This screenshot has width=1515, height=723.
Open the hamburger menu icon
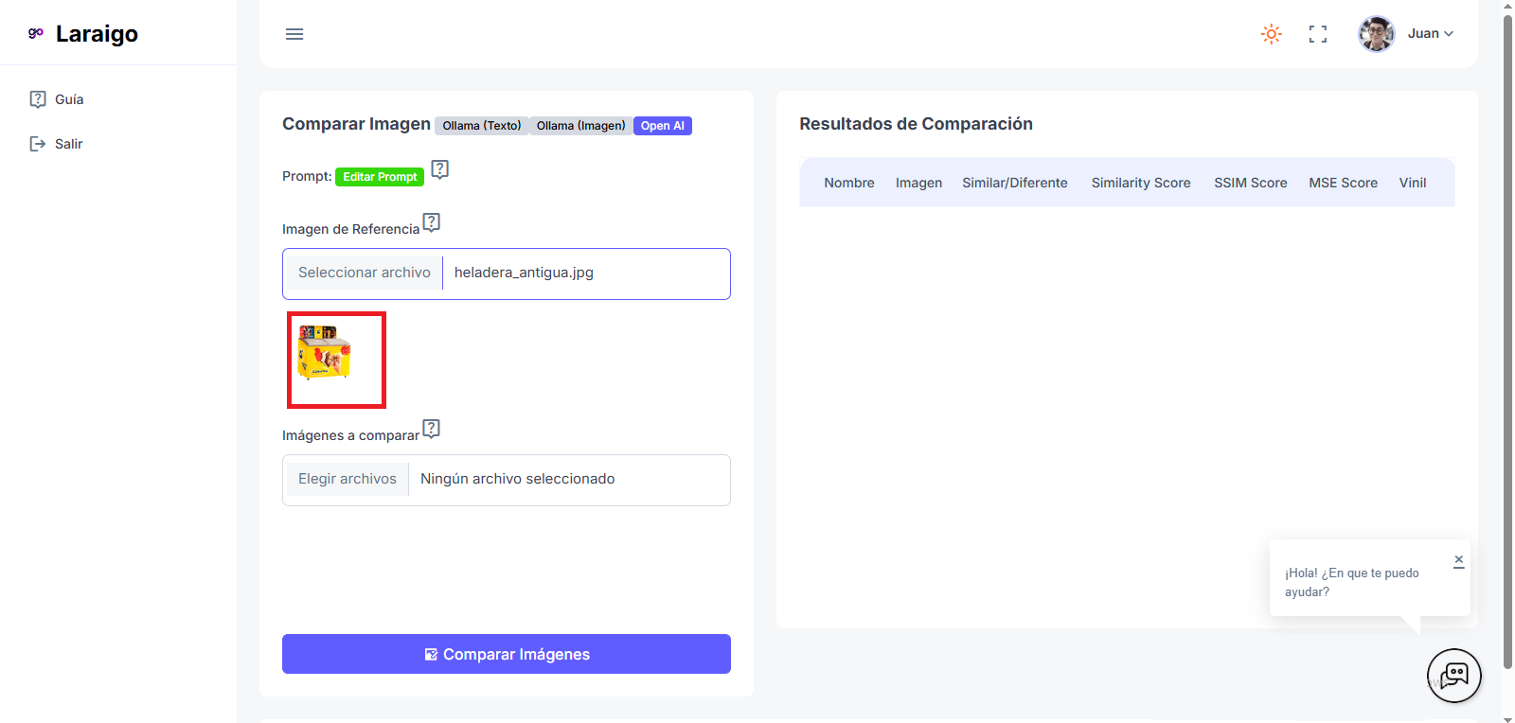tap(294, 34)
